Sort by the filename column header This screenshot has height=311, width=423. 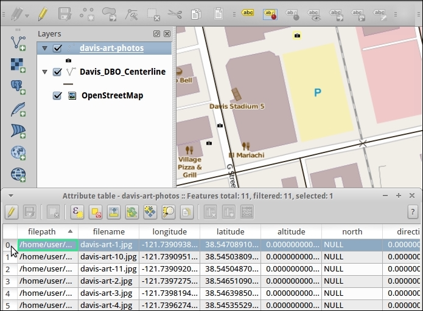(108, 231)
